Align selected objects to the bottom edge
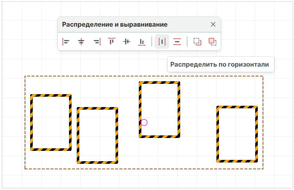294x190 pixels. (x=142, y=42)
